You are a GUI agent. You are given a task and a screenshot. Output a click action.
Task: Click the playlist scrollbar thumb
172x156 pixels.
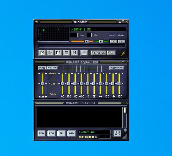125,110
